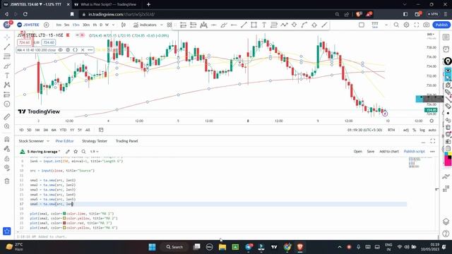This screenshot has height=254, width=452.
Task: Click the add symbol plus icon
Action: coord(46,25)
